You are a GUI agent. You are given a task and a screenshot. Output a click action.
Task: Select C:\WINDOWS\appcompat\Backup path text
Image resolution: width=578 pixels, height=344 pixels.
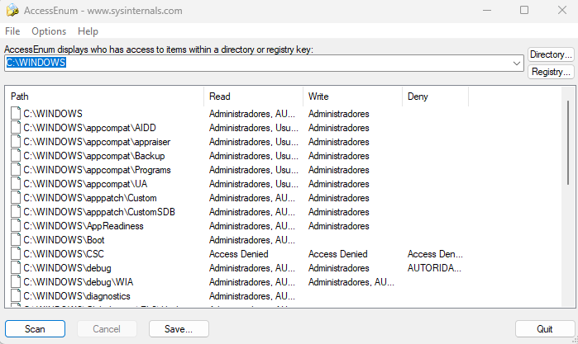pyautogui.click(x=94, y=156)
